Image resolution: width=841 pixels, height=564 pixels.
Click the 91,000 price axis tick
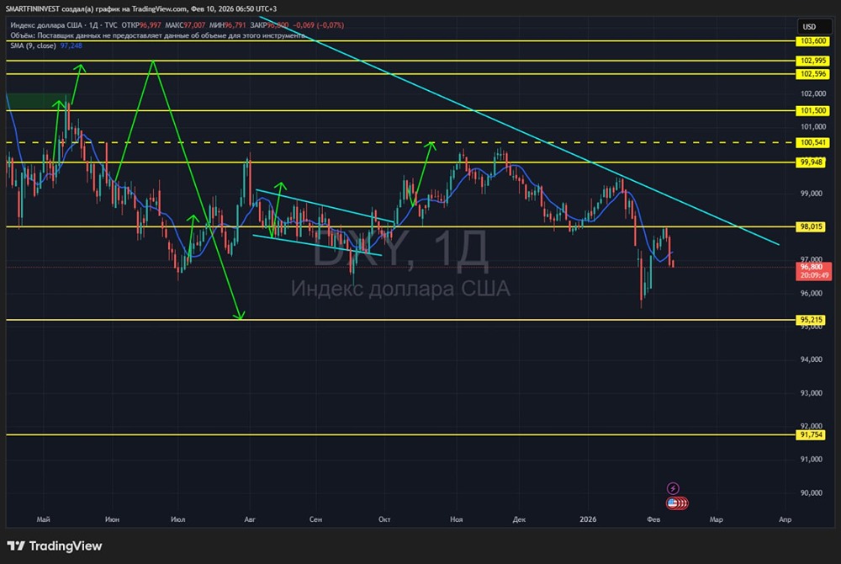pos(812,460)
